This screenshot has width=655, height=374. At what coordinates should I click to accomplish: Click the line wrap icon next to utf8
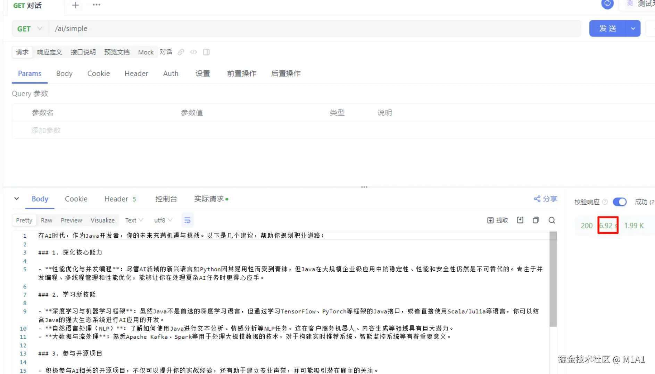tap(188, 220)
